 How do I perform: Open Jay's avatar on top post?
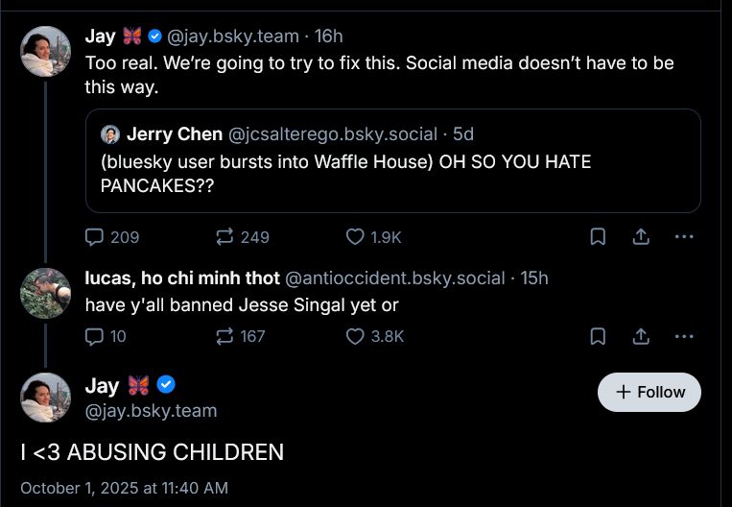click(x=45, y=51)
